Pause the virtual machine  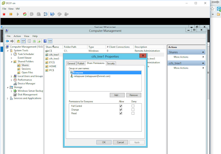[x=11, y=14]
